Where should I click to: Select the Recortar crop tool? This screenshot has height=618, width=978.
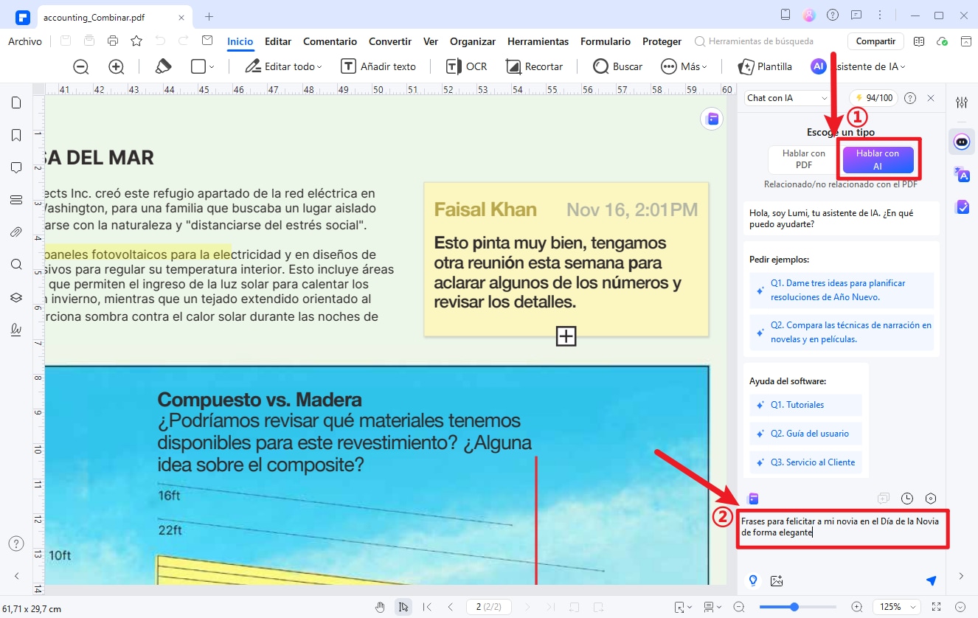535,66
